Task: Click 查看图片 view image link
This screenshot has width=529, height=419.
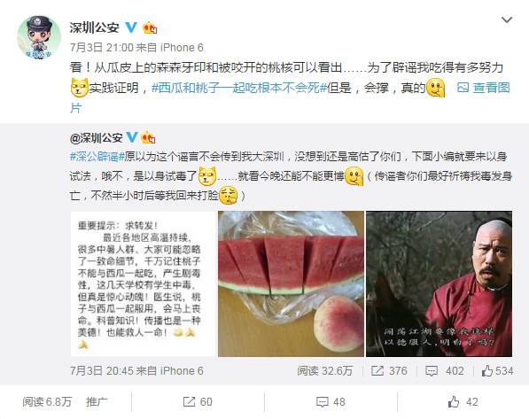Action: [484, 88]
